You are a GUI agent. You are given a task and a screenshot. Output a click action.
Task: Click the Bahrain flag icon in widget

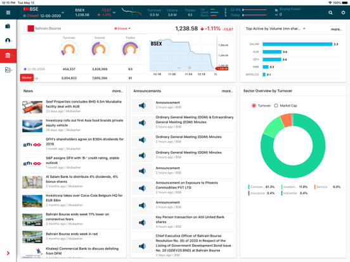(x=30, y=28)
